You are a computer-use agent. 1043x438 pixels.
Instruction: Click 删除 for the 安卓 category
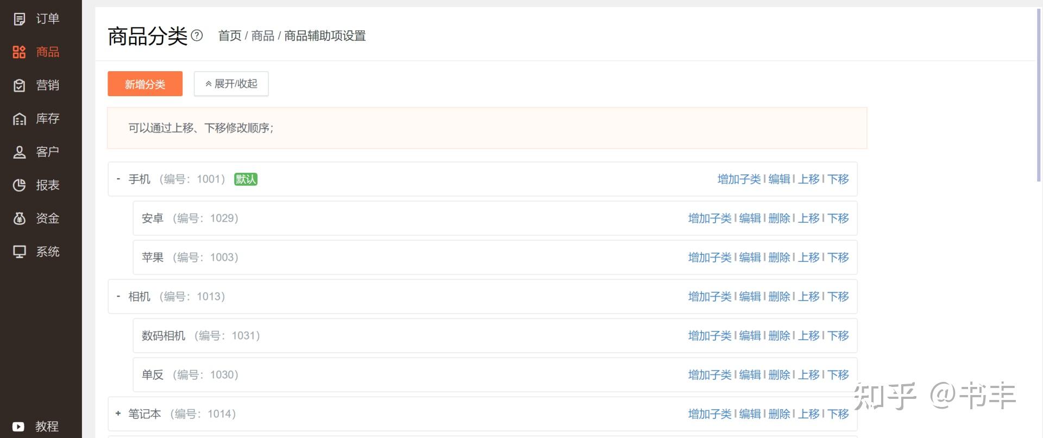(x=780, y=218)
